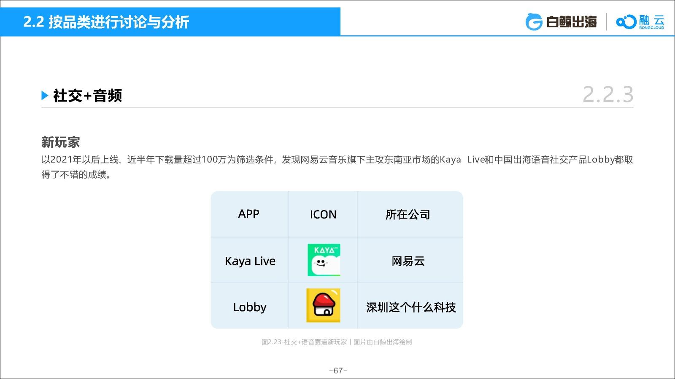Click the paragraph line starting 以2021年以后上线
The height and width of the screenshot is (379, 675).
(x=337, y=160)
